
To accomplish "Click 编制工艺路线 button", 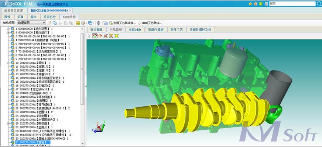I will point(151,23).
